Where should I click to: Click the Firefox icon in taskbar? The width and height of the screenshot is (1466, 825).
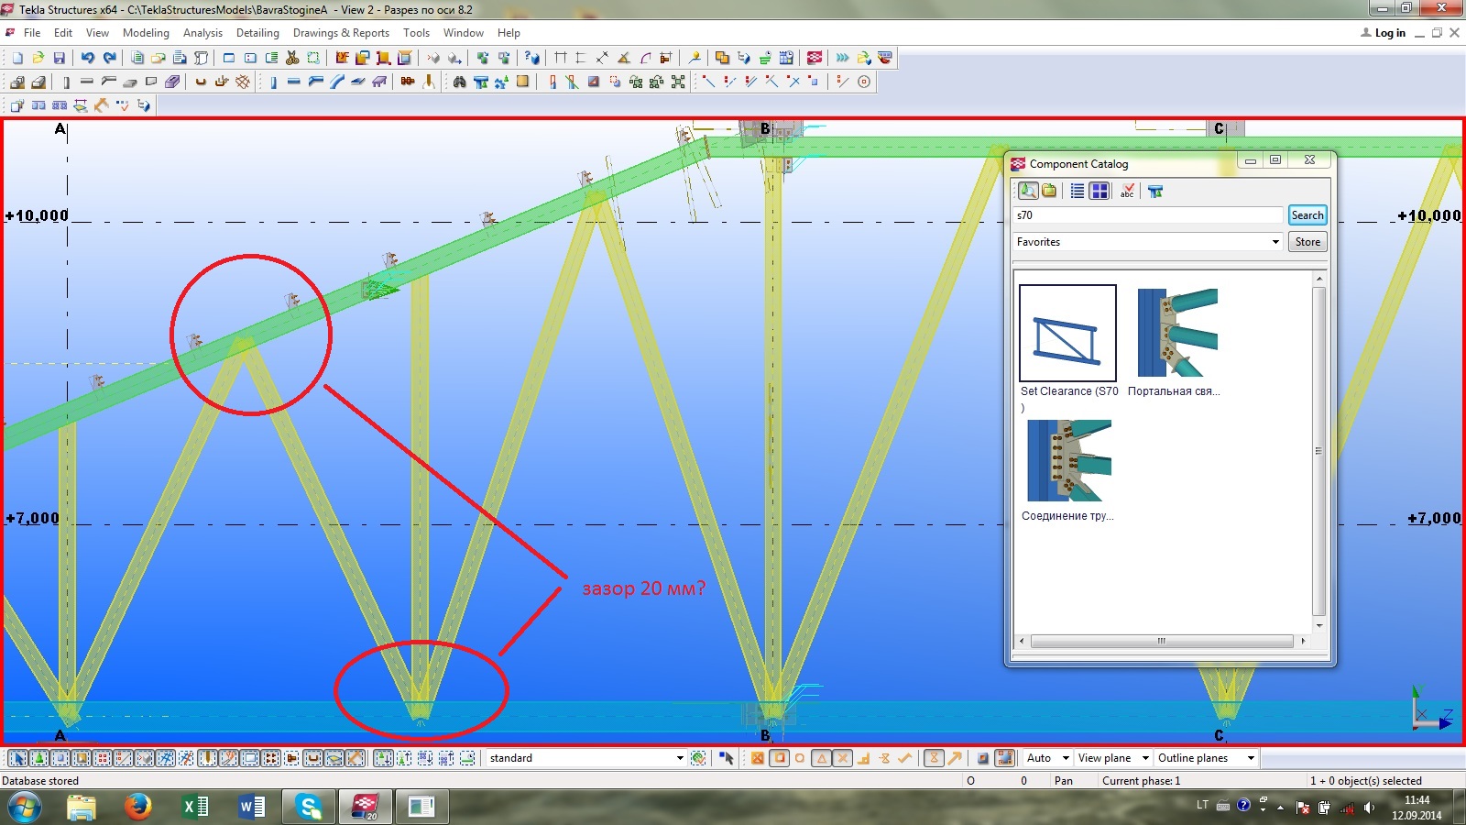[138, 807]
